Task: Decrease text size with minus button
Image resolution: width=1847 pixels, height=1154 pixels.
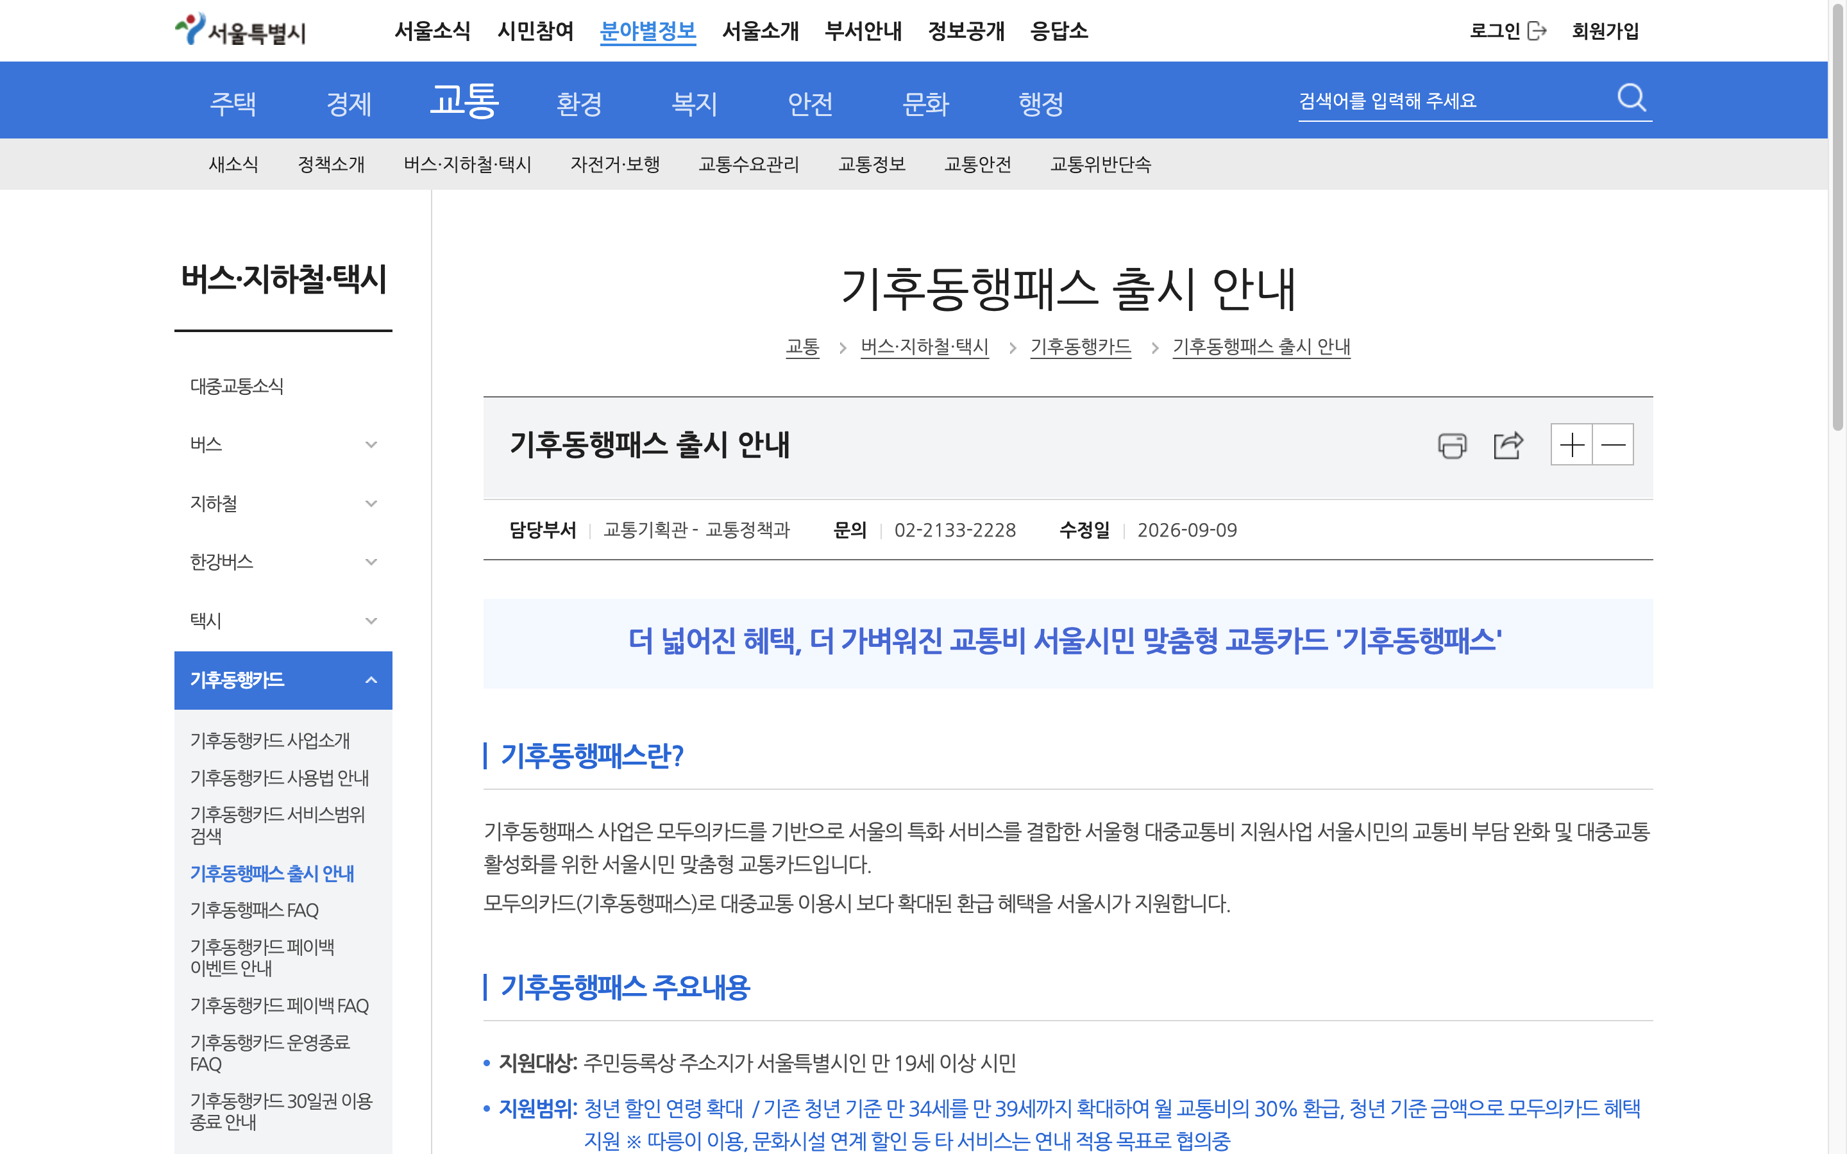Action: tap(1613, 445)
